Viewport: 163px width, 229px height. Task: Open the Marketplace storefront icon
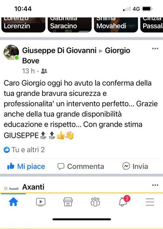tap(68, 202)
